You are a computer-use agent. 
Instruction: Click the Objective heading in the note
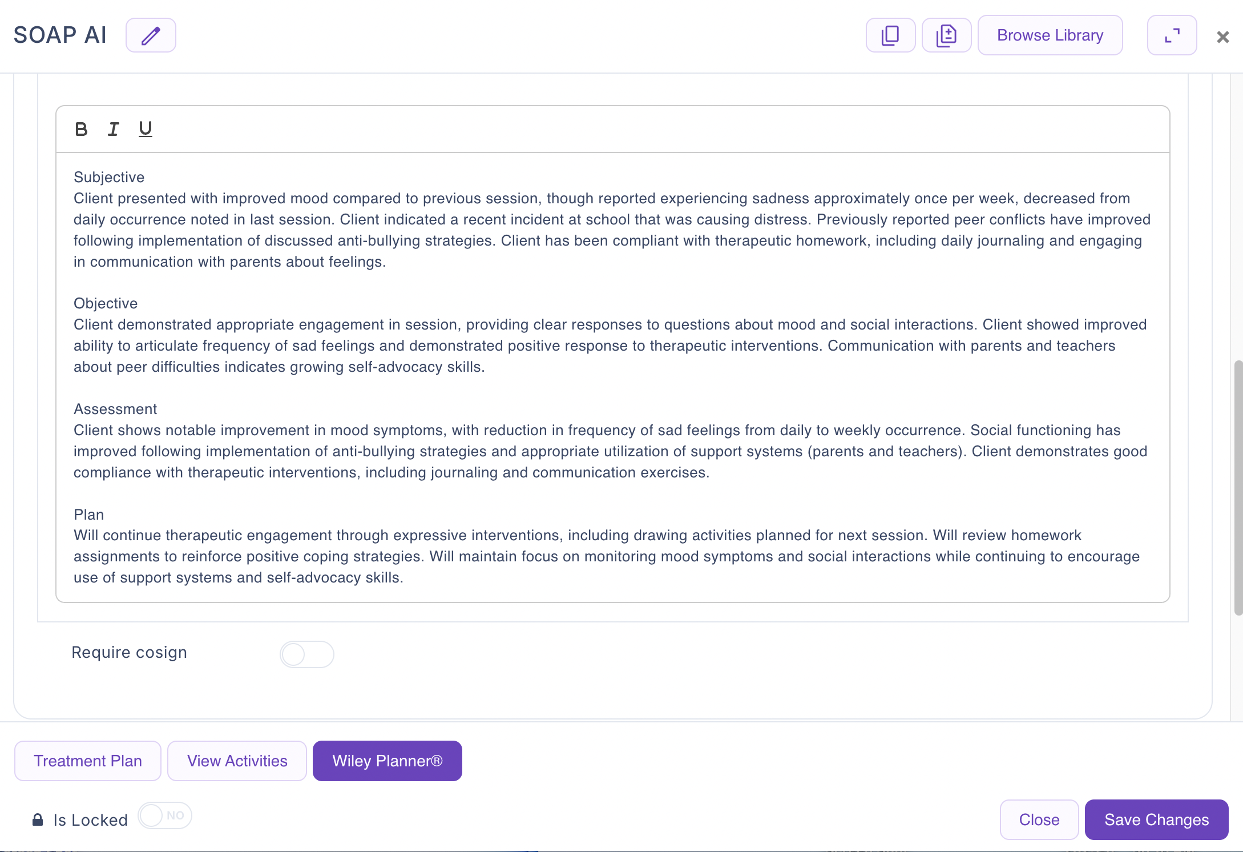pyautogui.click(x=106, y=304)
